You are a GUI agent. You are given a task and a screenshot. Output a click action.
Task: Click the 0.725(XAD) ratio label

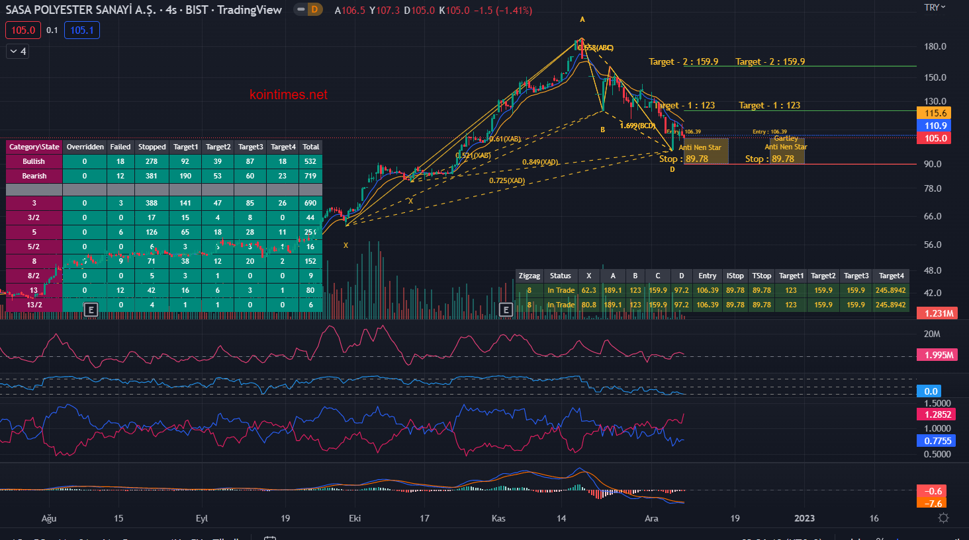click(x=507, y=180)
